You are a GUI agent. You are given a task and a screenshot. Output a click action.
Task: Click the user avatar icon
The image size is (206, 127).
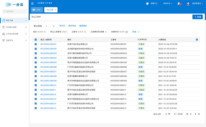188,4
